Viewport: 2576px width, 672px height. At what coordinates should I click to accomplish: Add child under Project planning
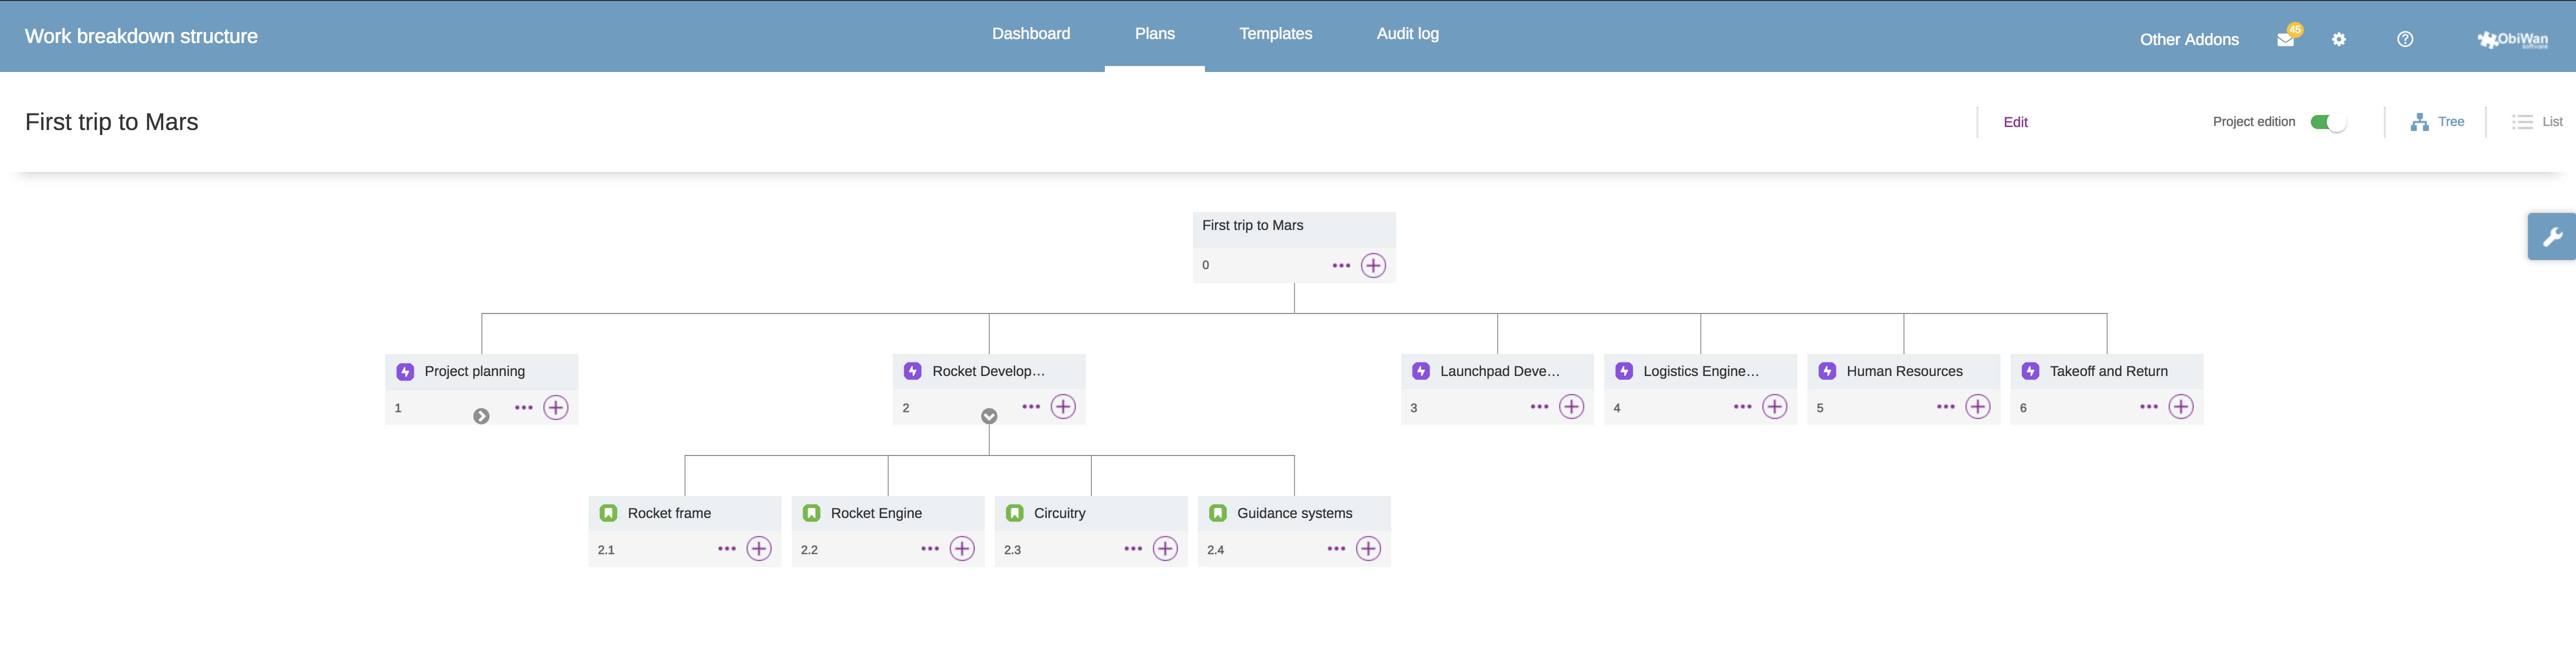pyautogui.click(x=556, y=407)
